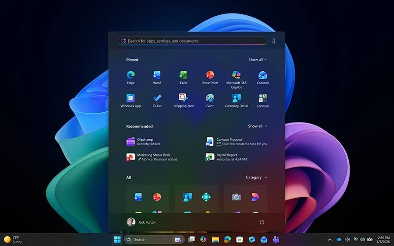Open Microsoft Teams from the taskbar

[276, 240]
